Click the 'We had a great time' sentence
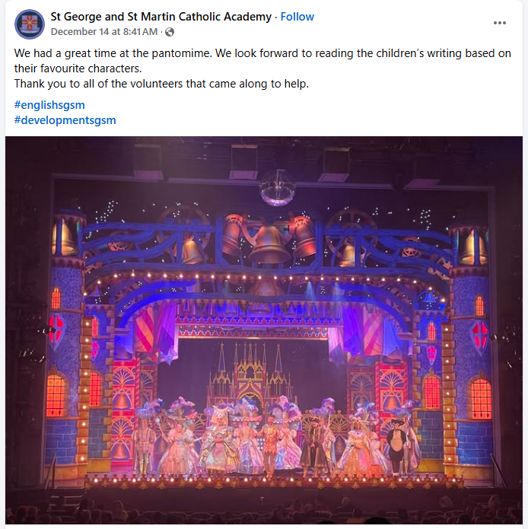 (113, 53)
